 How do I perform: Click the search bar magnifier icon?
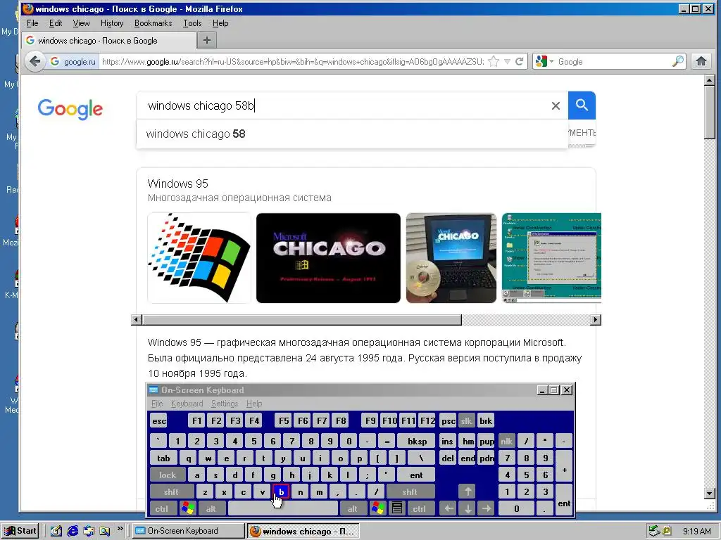(678, 62)
